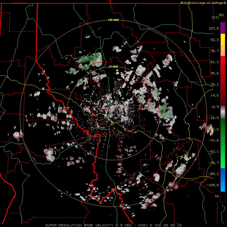This screenshot has width=227, height=227.
Task: Select the -63.1 velocity scale value
Action: (x=214, y=152)
